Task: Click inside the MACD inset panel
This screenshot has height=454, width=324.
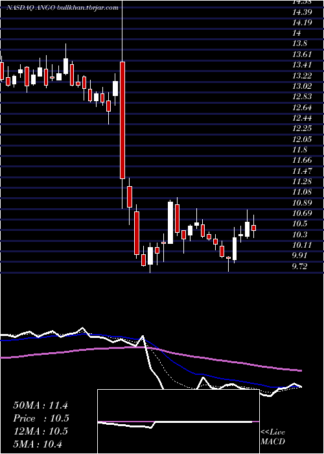Action: [178, 422]
